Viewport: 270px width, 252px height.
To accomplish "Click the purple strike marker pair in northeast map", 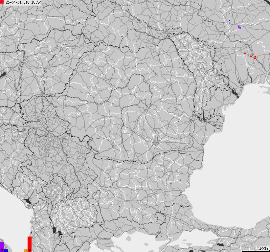I will pyautogui.click(x=239, y=27).
